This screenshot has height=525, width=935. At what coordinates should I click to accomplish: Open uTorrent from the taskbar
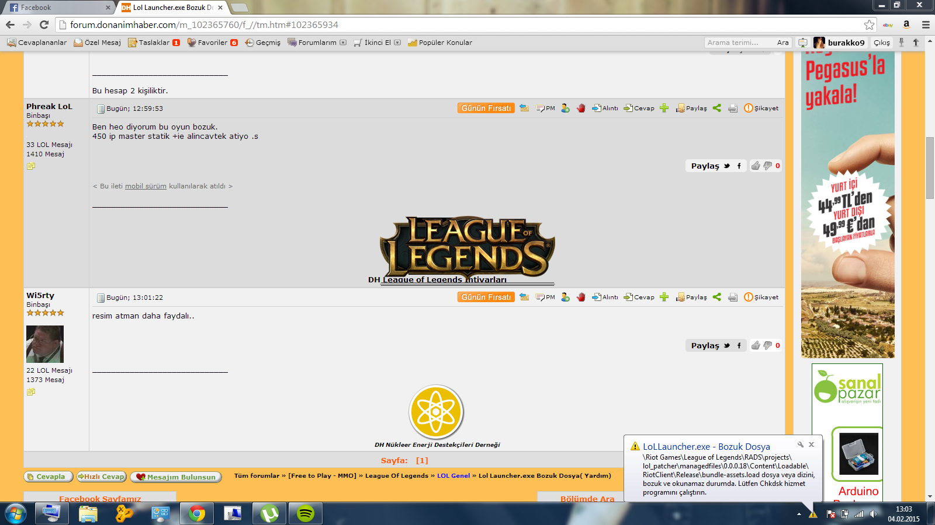click(x=269, y=514)
